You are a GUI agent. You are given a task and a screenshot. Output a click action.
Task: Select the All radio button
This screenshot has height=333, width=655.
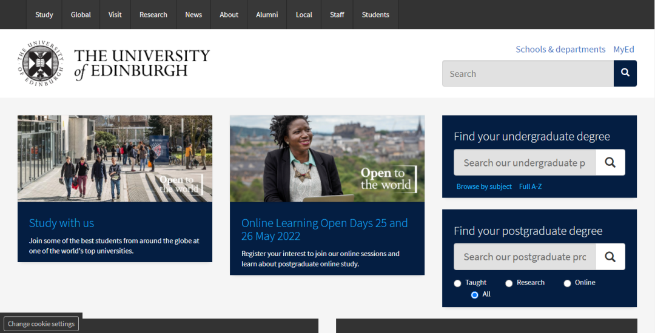[474, 295]
